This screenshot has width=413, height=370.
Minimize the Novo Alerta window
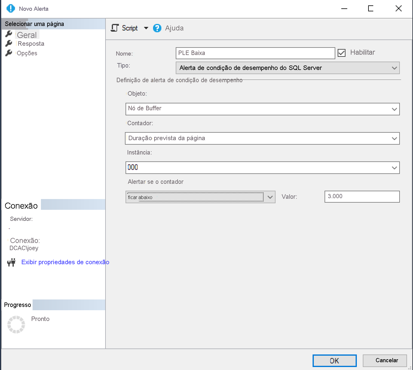(x=344, y=9)
